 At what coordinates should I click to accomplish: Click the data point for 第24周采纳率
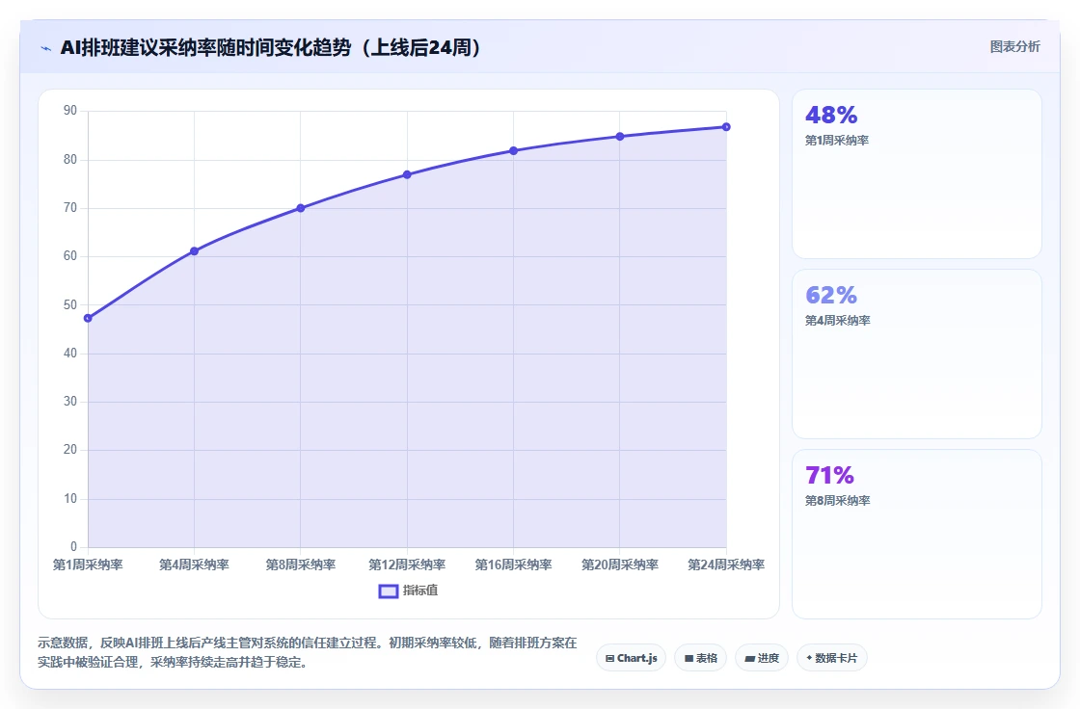pyautogui.click(x=726, y=126)
